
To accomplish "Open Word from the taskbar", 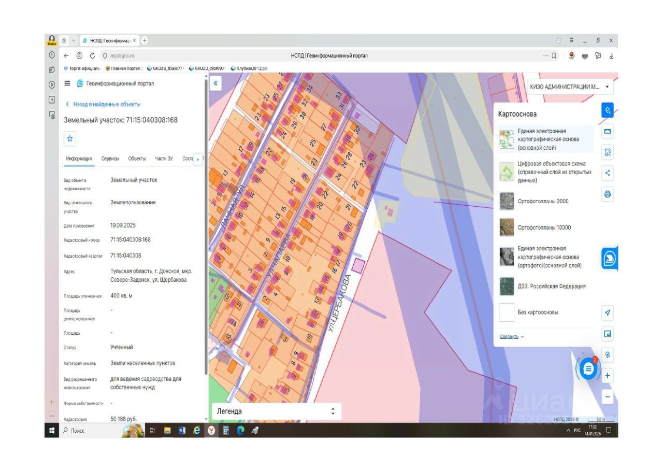I will coord(182,430).
